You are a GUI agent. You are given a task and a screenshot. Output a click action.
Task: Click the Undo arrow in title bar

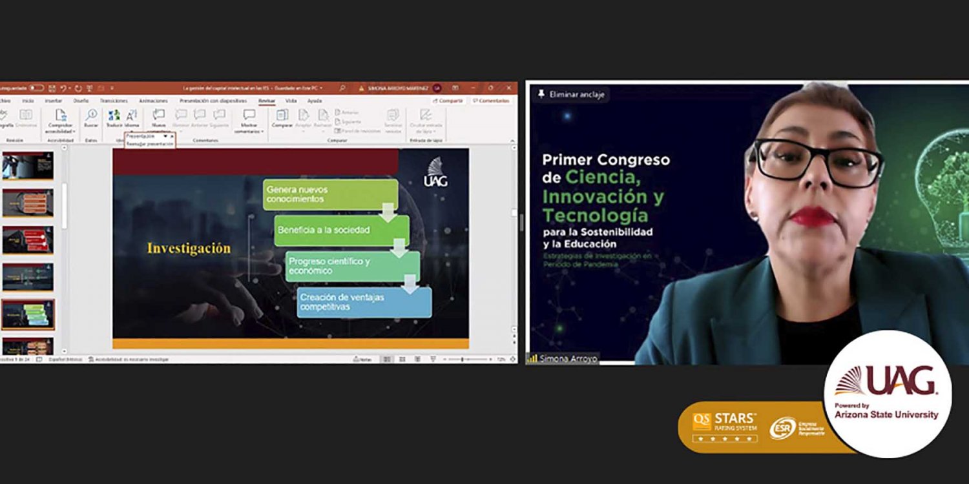[63, 88]
